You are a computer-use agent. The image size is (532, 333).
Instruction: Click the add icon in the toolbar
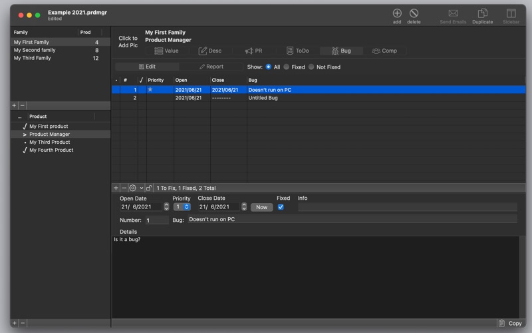point(397,13)
